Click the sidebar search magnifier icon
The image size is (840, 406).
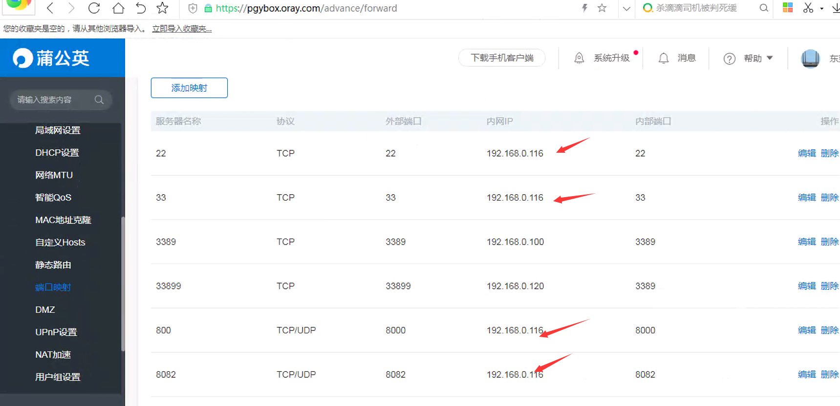(99, 100)
